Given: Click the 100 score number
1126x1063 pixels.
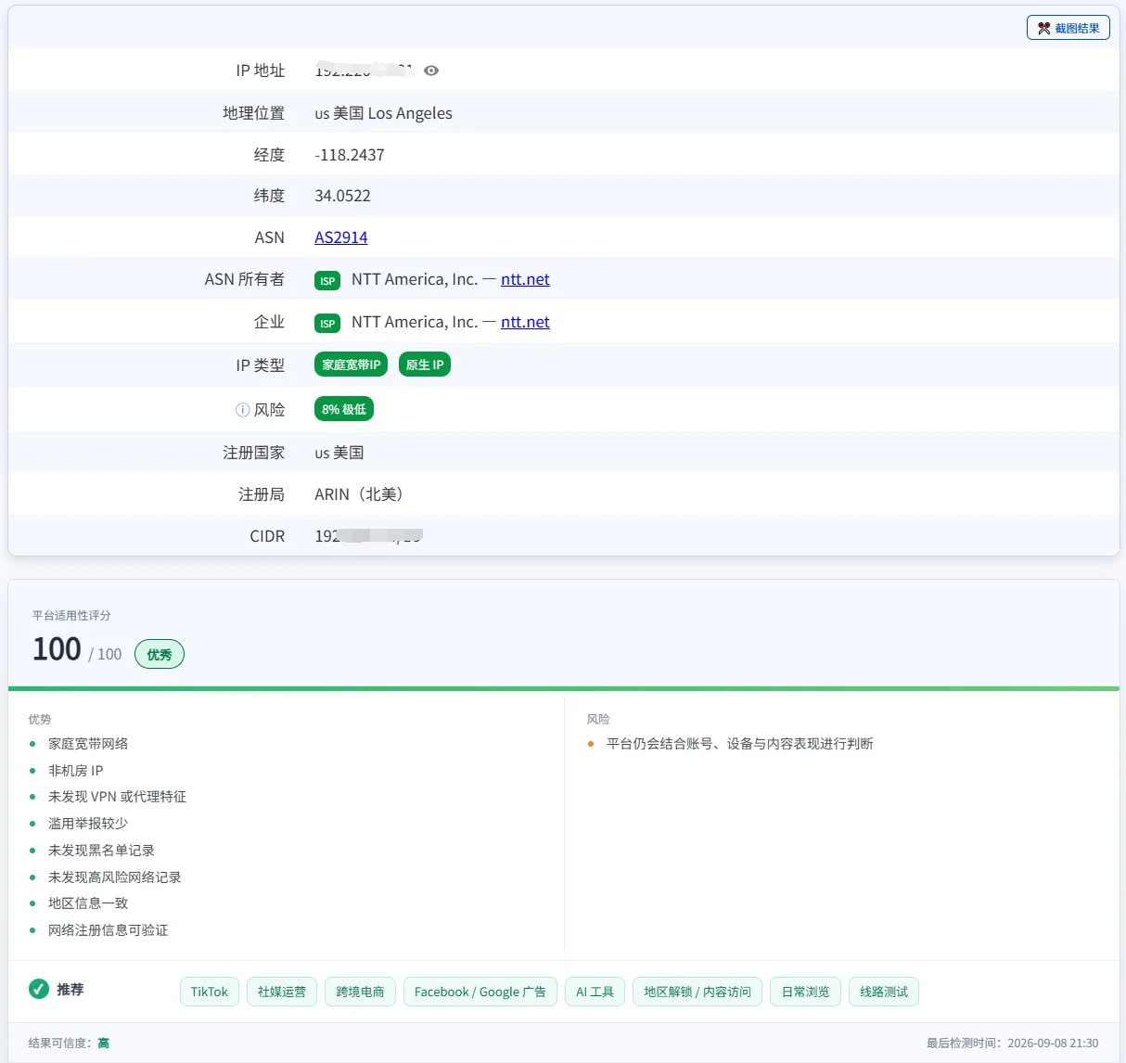Looking at the screenshot, I should click(x=57, y=649).
